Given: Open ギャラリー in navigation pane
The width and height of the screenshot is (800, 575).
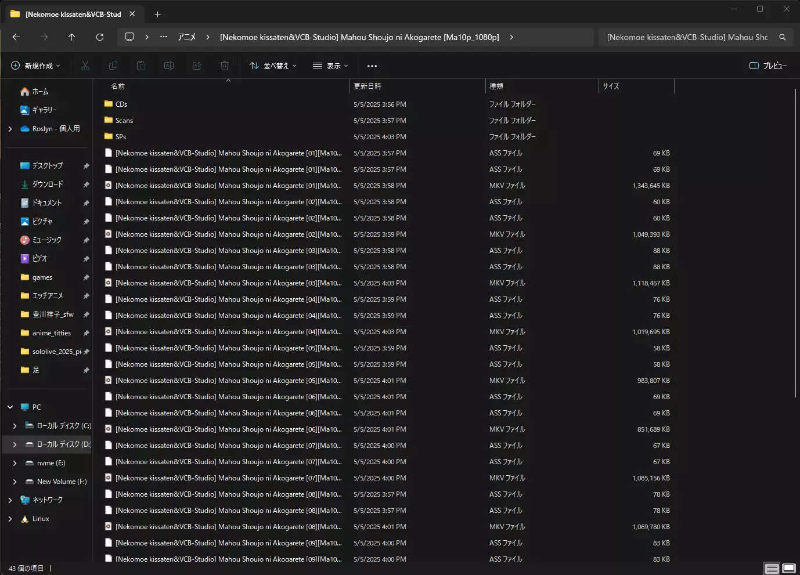Looking at the screenshot, I should coord(38,110).
